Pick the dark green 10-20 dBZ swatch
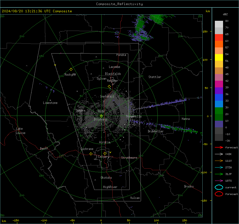Image resolution: width=239 pixels, height=224 pixels. pyautogui.click(x=219, y=117)
